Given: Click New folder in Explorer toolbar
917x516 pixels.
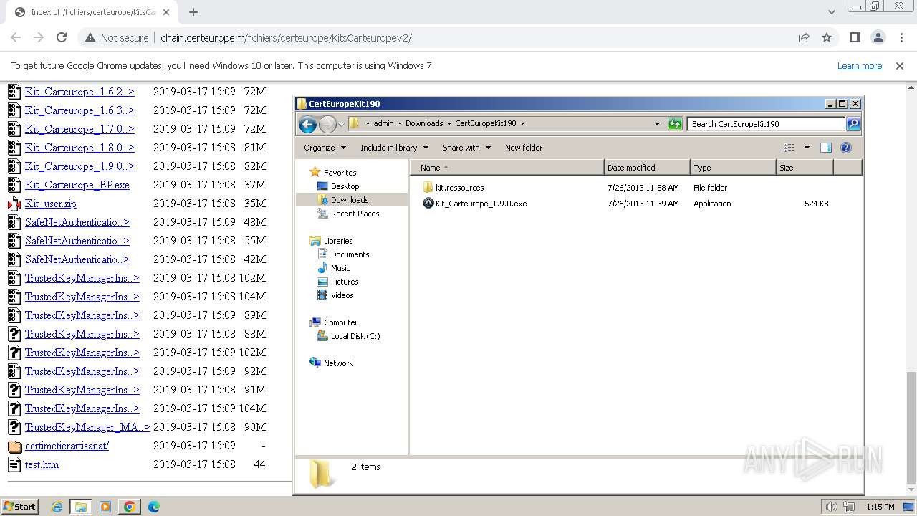Looking at the screenshot, I should click(524, 148).
